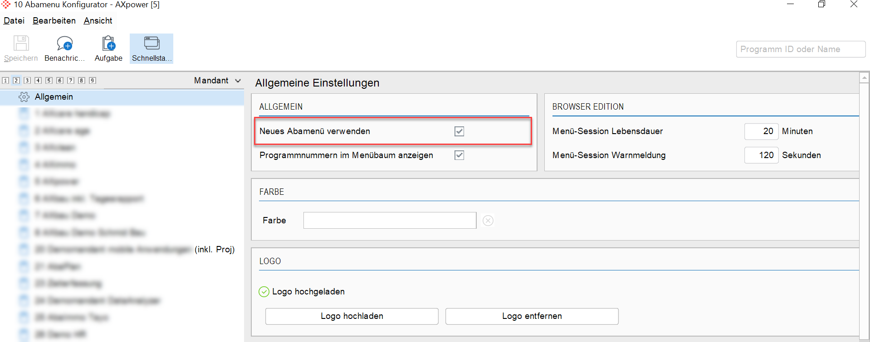Select tree level 8 button
This screenshot has width=870, height=342.
tap(82, 81)
